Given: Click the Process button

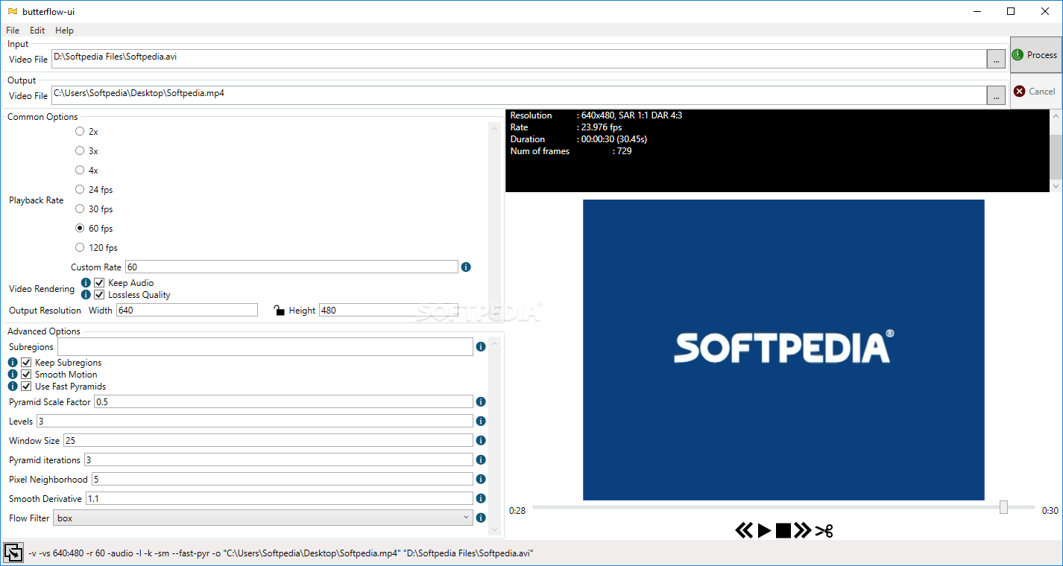Looking at the screenshot, I should click(x=1035, y=55).
